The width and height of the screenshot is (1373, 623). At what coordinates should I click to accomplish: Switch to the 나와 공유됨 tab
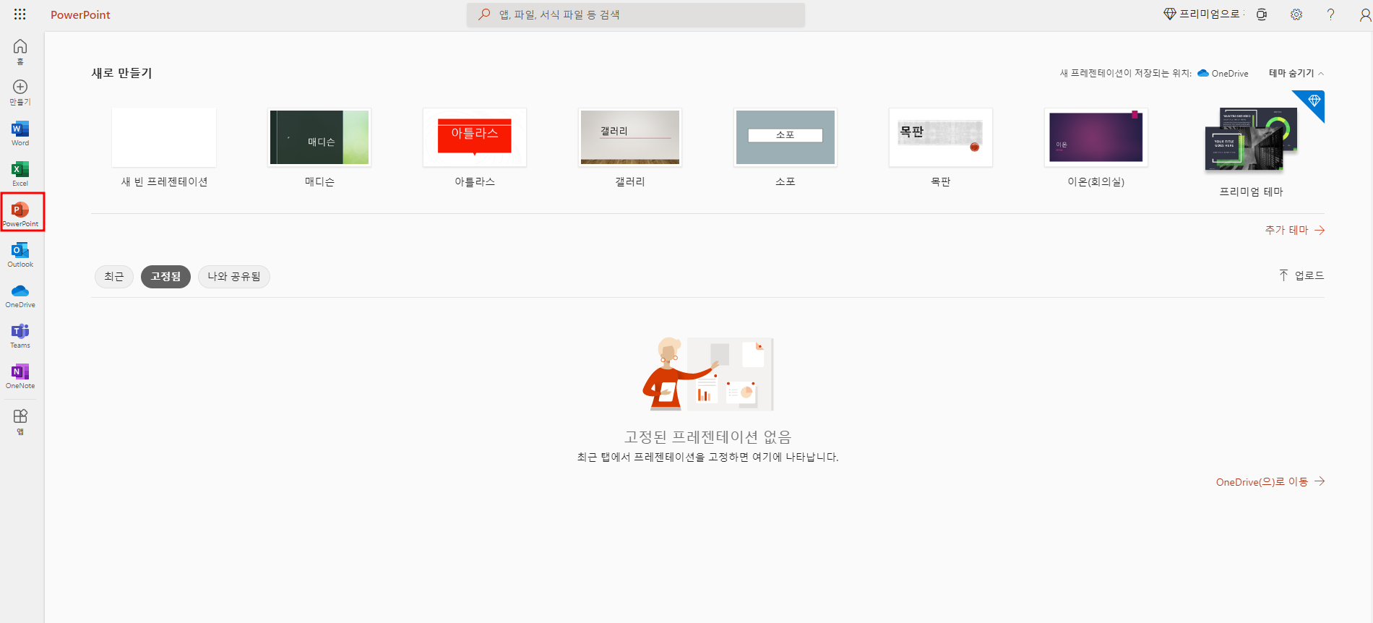pyautogui.click(x=234, y=276)
